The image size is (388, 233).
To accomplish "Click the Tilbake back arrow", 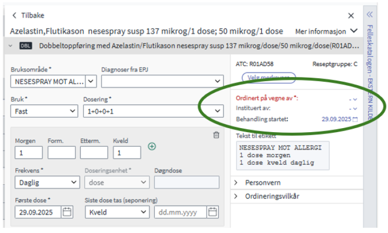I will point(14,16).
